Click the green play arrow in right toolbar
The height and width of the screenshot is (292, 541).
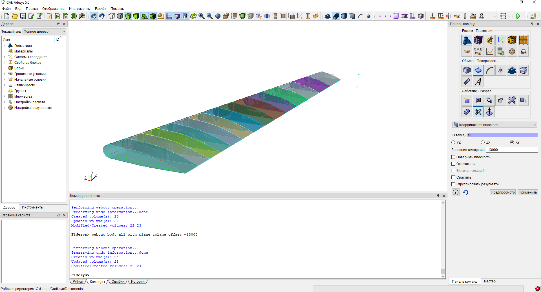coord(518,16)
